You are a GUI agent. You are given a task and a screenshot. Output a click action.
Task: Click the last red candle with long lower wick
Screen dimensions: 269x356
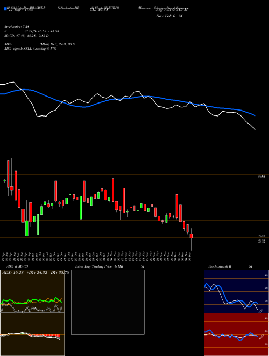tap(192, 236)
